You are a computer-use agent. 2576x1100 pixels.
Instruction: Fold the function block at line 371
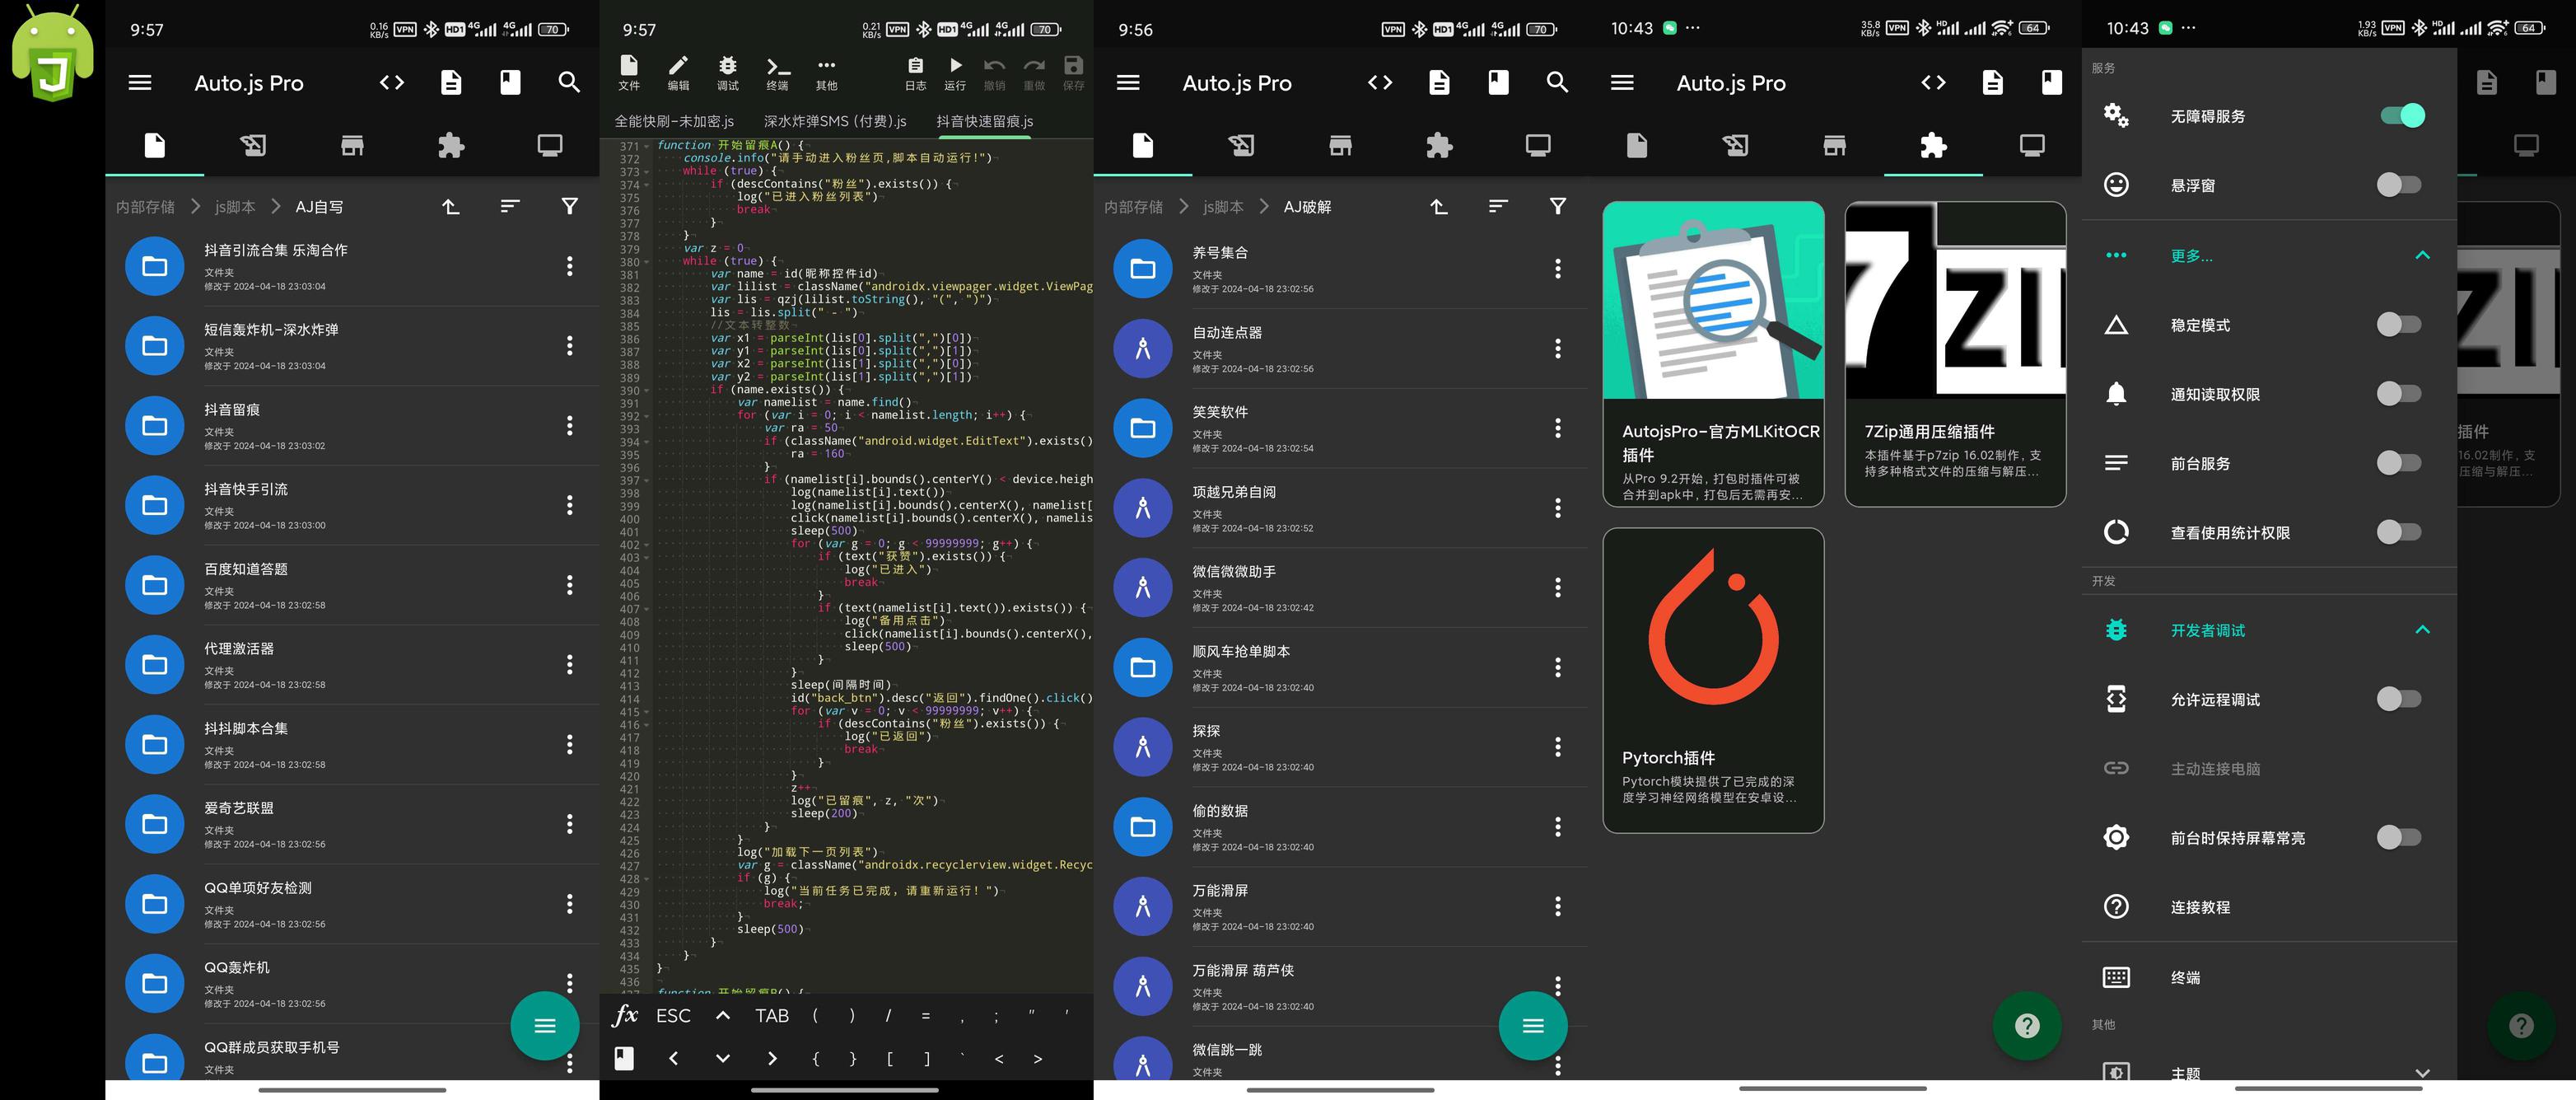pos(646,146)
